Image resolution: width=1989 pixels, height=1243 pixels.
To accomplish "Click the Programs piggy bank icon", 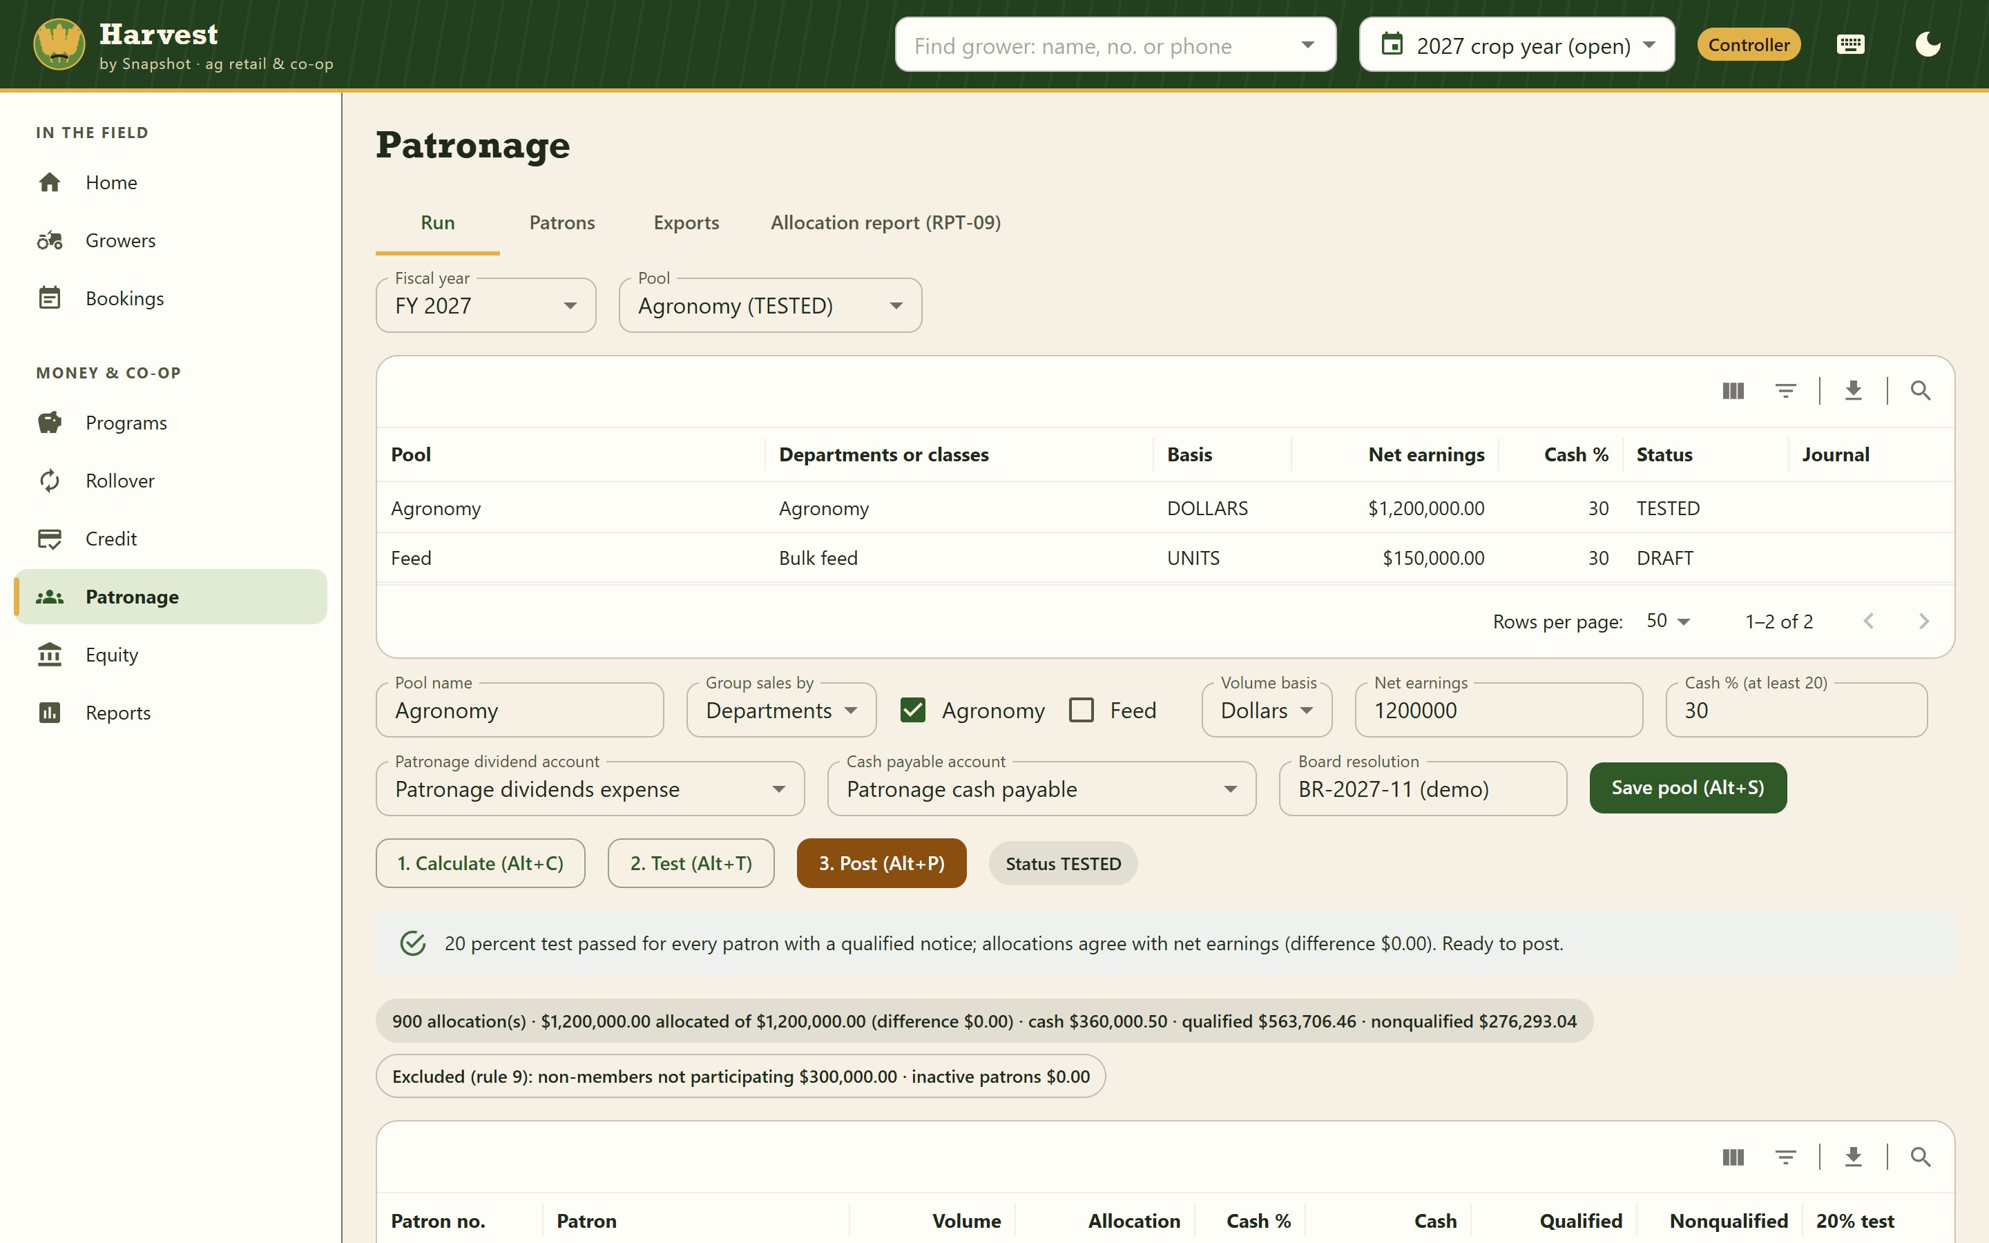I will click(x=49, y=423).
